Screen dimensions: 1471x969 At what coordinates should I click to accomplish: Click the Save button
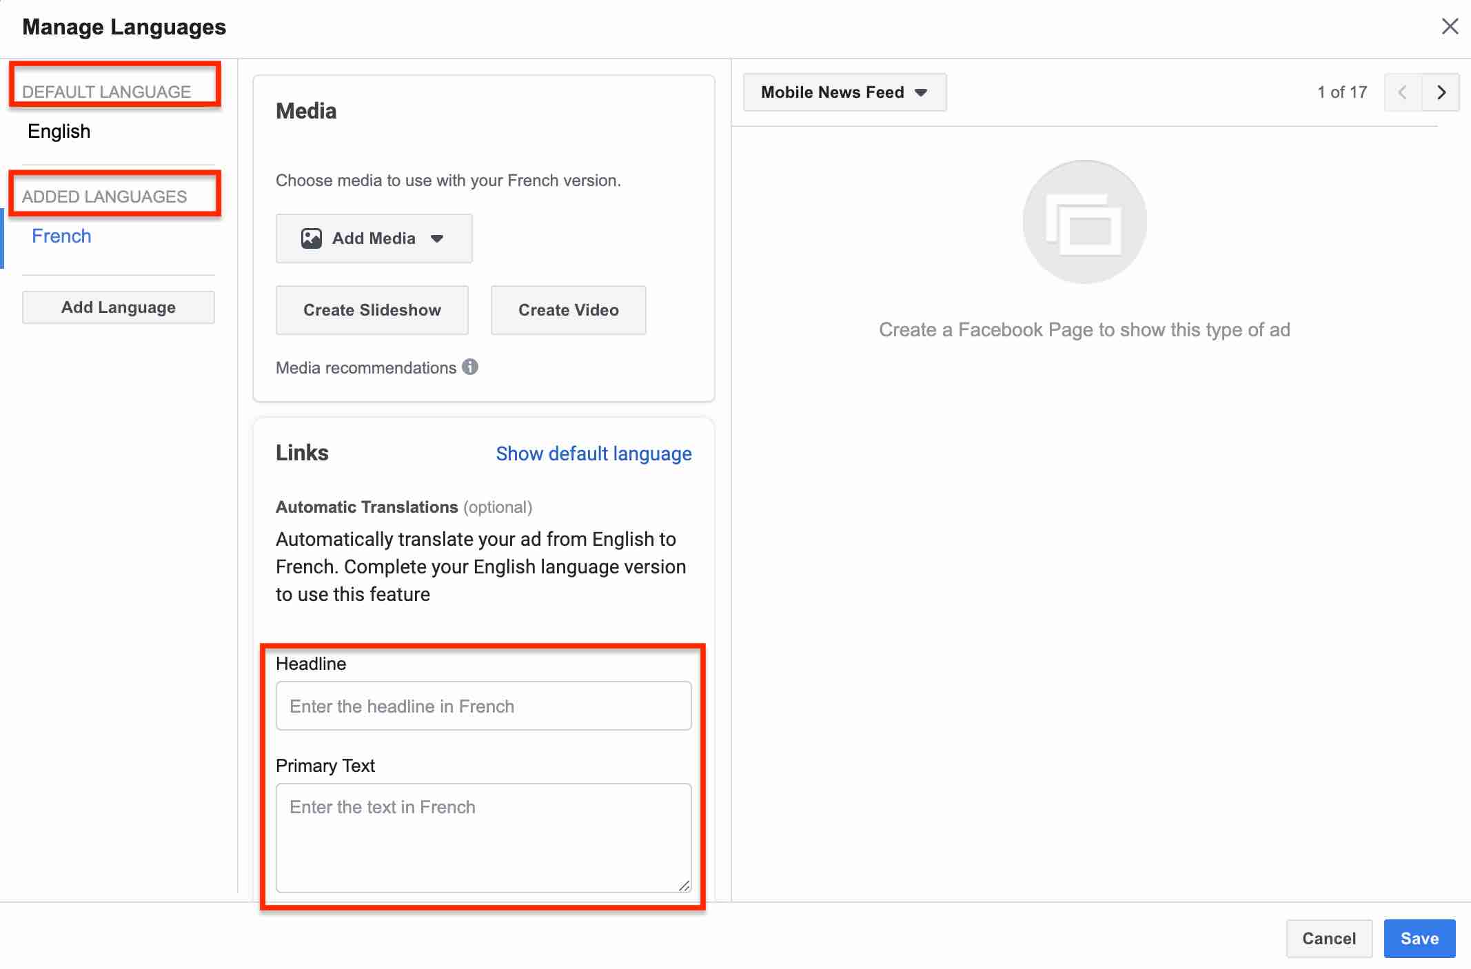click(x=1419, y=938)
